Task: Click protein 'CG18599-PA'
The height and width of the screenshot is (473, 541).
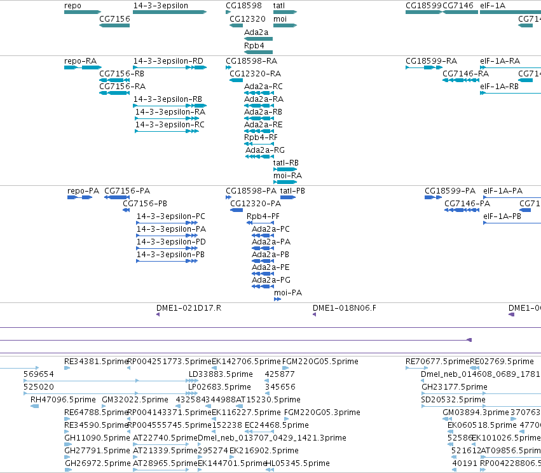Action: pyautogui.click(x=450, y=191)
